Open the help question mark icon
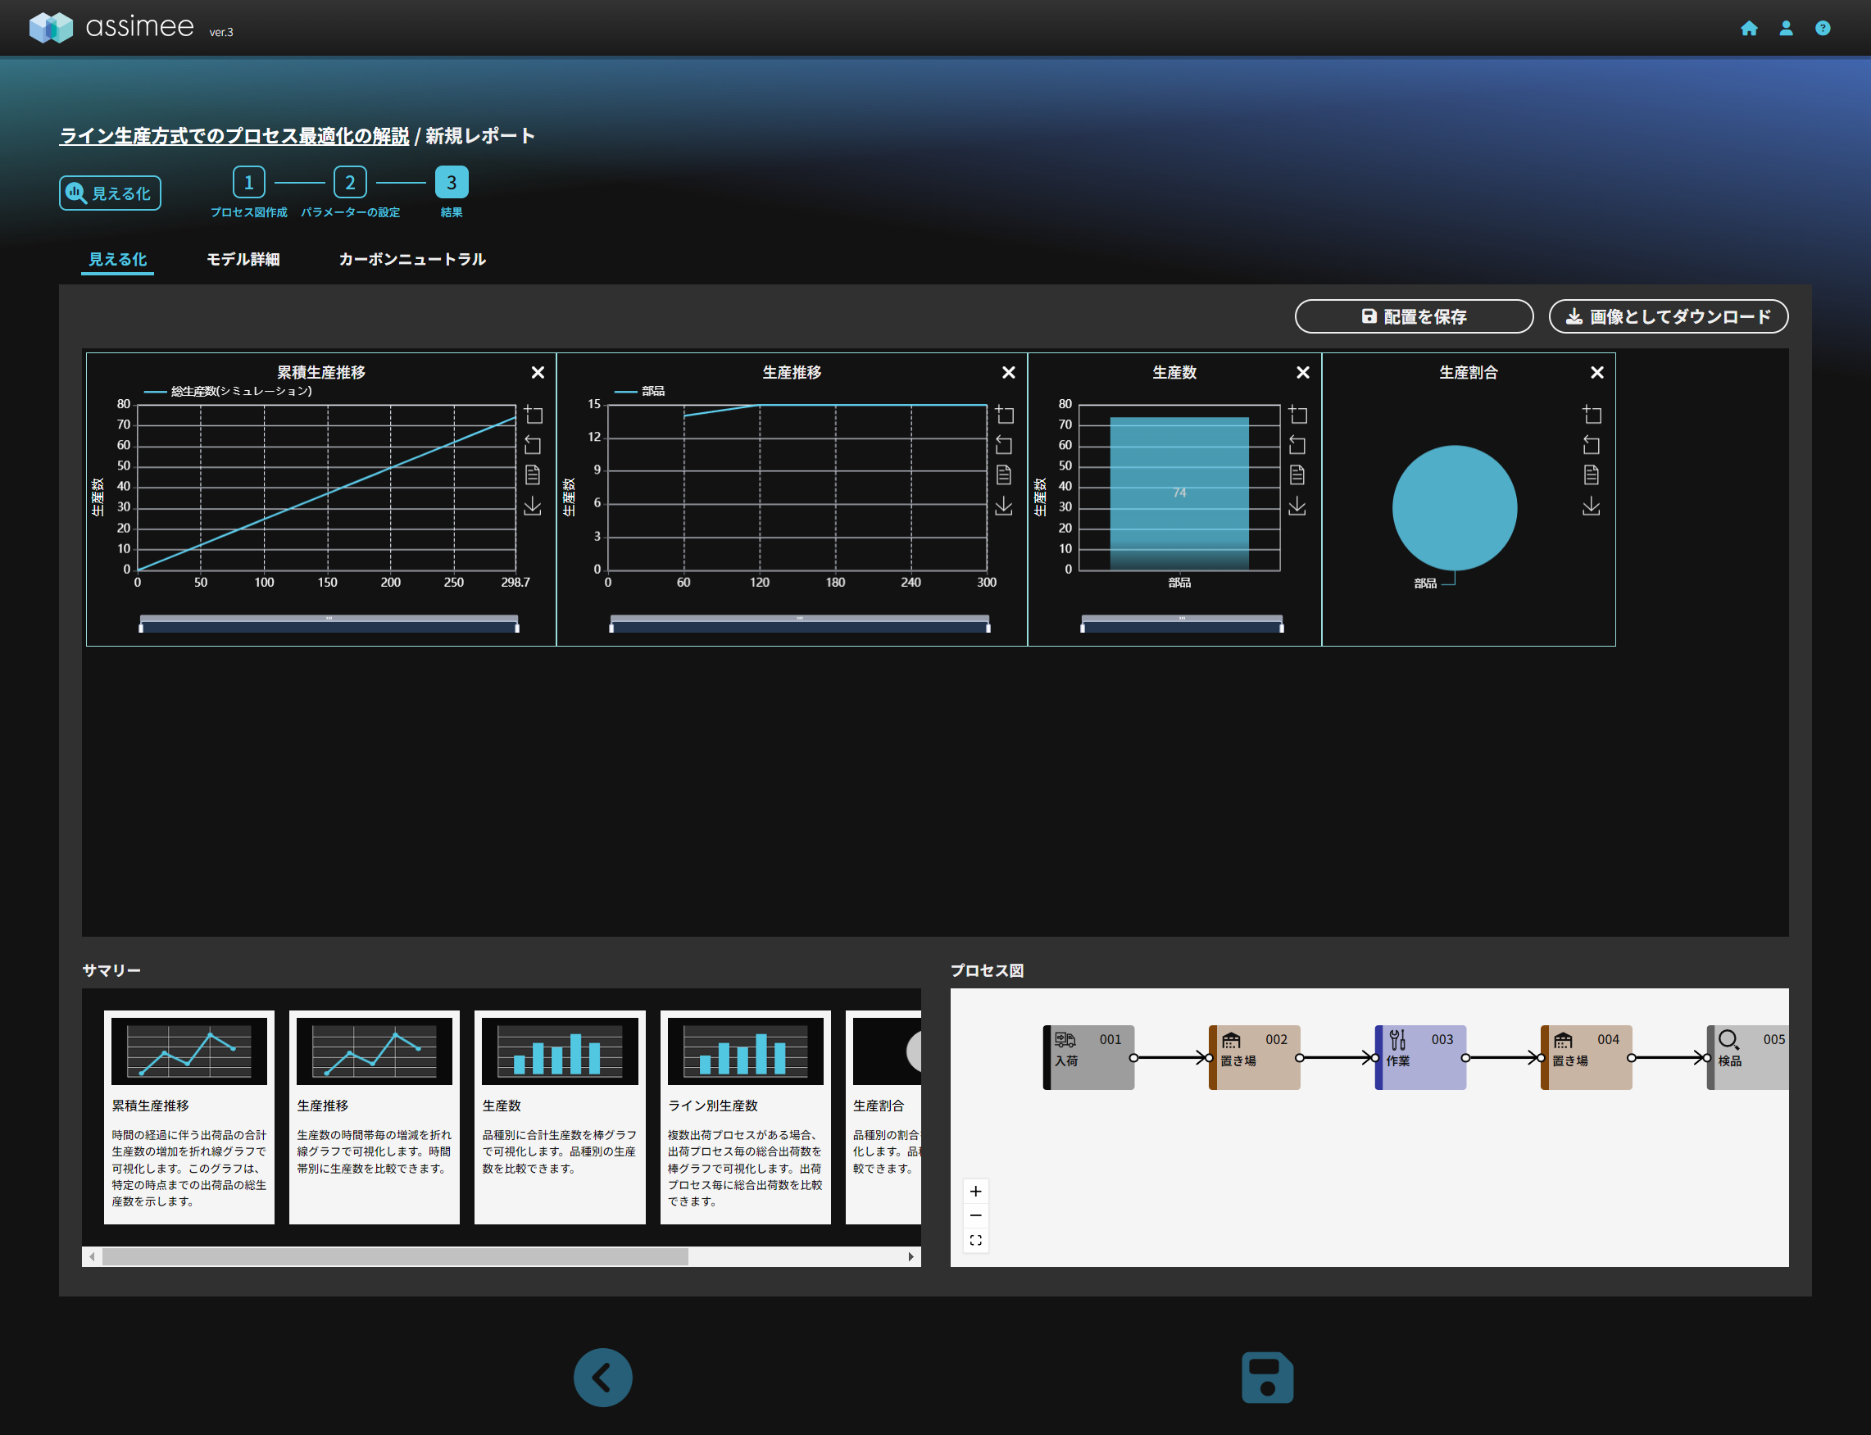Image resolution: width=1871 pixels, height=1435 pixels. click(x=1823, y=28)
